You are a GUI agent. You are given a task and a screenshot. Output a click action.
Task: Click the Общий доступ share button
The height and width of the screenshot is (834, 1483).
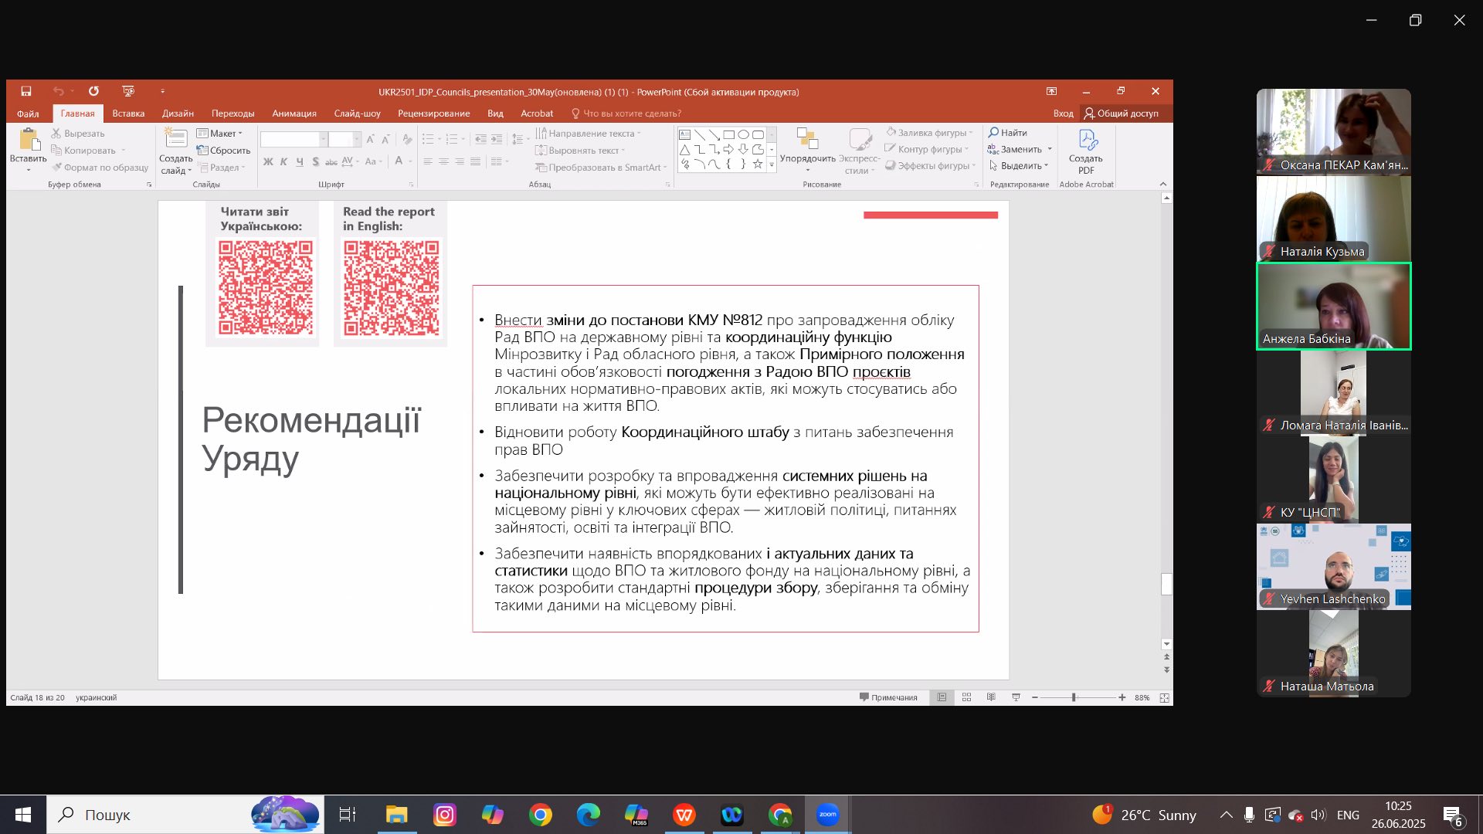click(x=1122, y=113)
